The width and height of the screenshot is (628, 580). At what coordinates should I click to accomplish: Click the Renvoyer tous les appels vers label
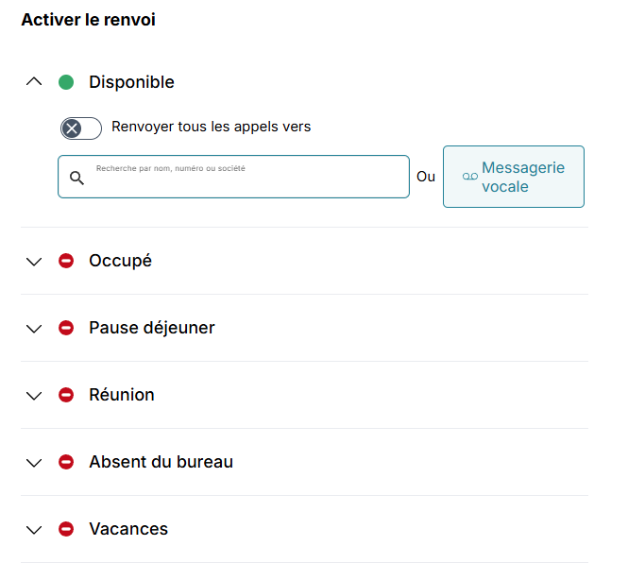[x=211, y=126]
